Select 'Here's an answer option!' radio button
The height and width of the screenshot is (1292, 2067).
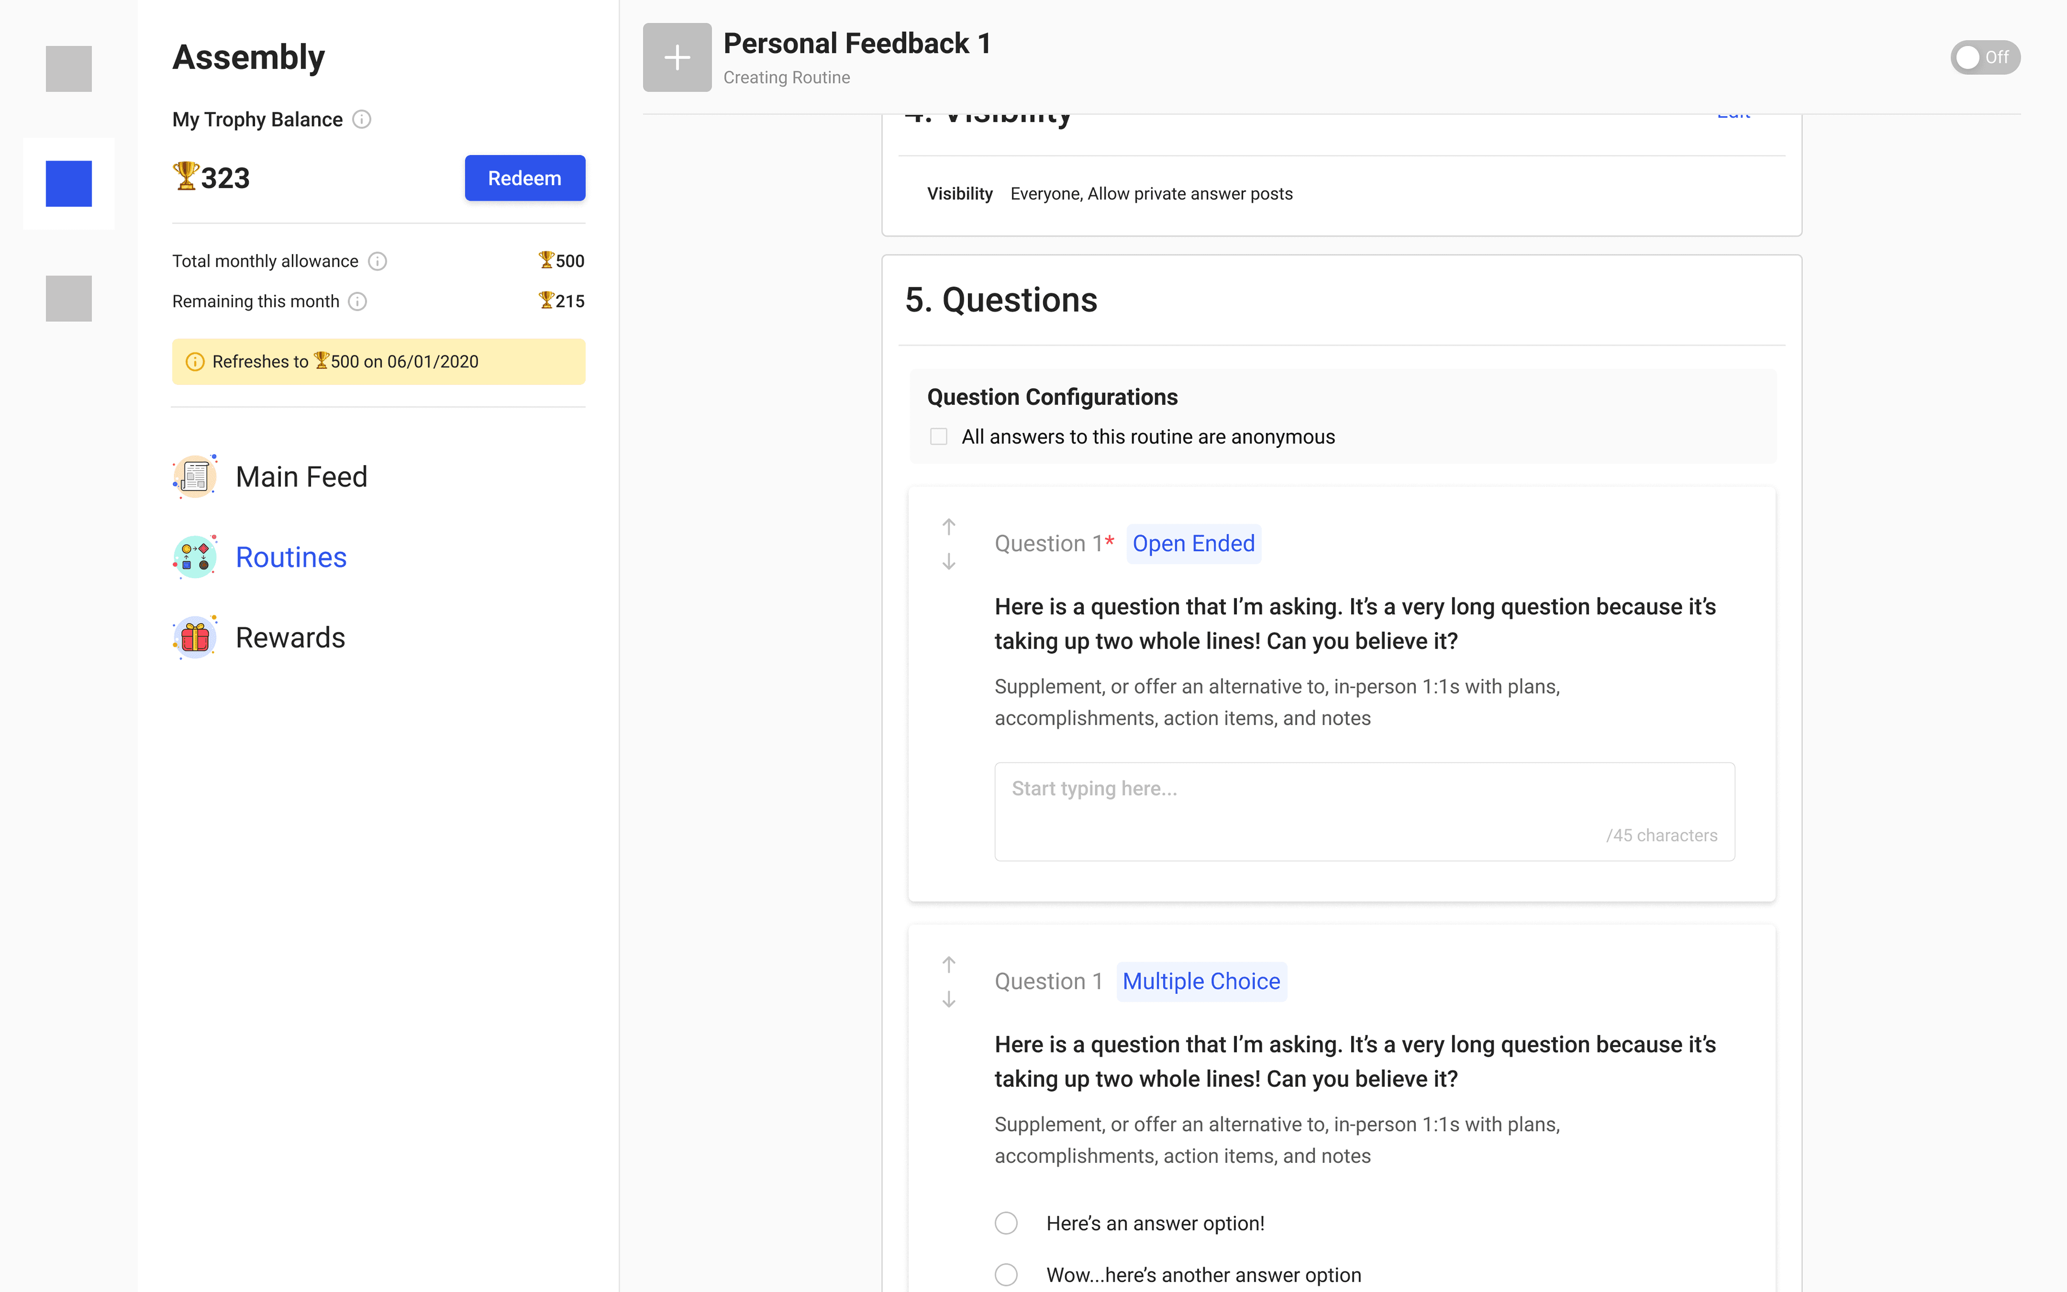[x=1006, y=1223]
